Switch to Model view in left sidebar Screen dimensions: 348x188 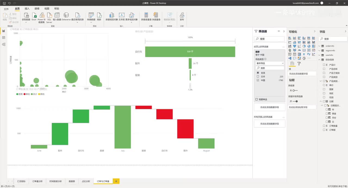point(4,44)
